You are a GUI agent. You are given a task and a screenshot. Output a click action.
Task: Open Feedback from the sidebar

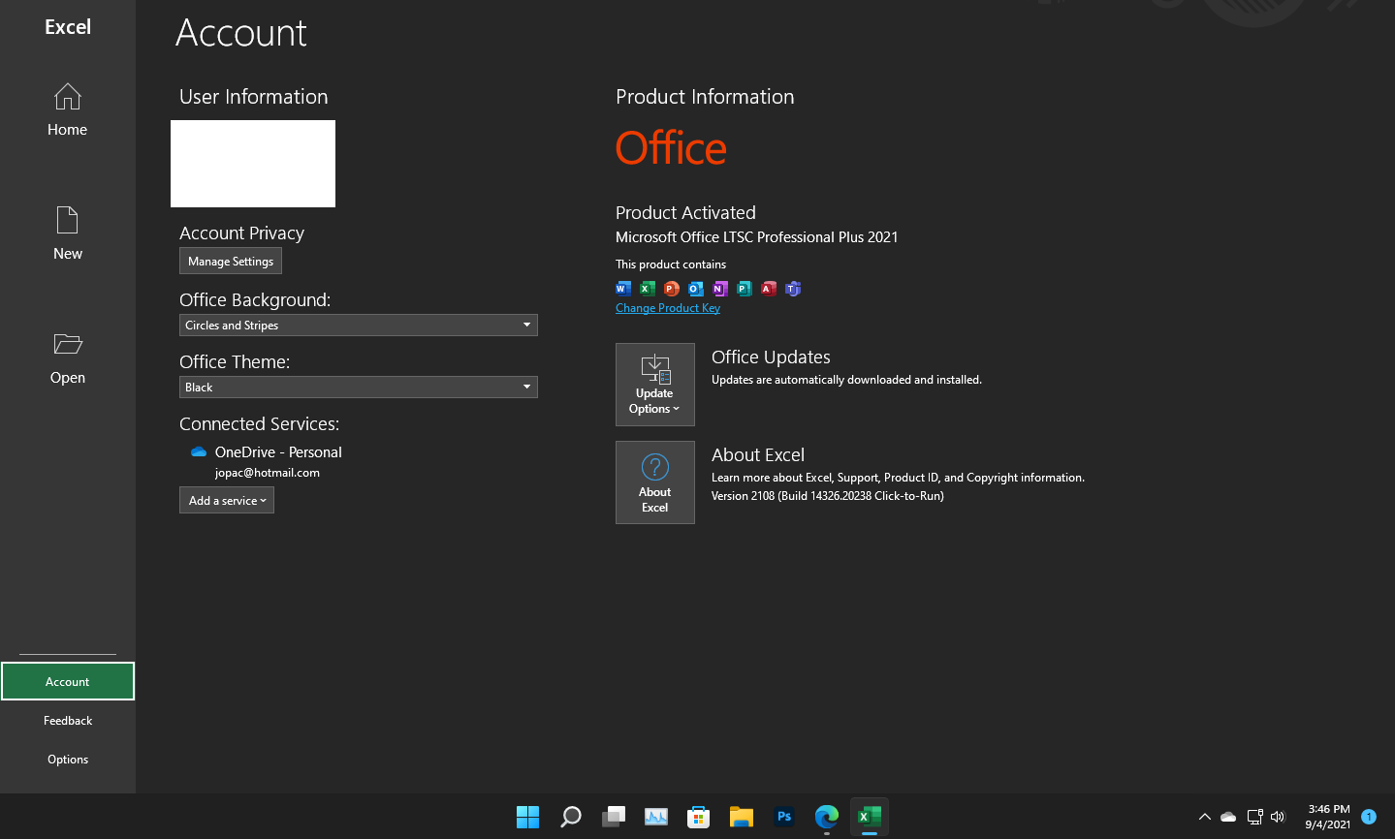[x=68, y=720]
